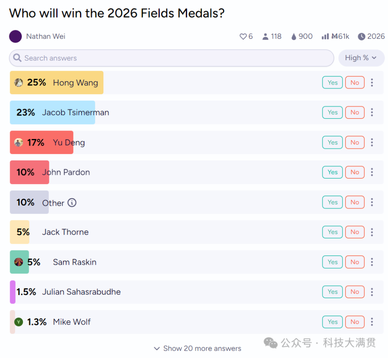
Task: Bet Yes on John Pardon
Action: pyautogui.click(x=332, y=172)
